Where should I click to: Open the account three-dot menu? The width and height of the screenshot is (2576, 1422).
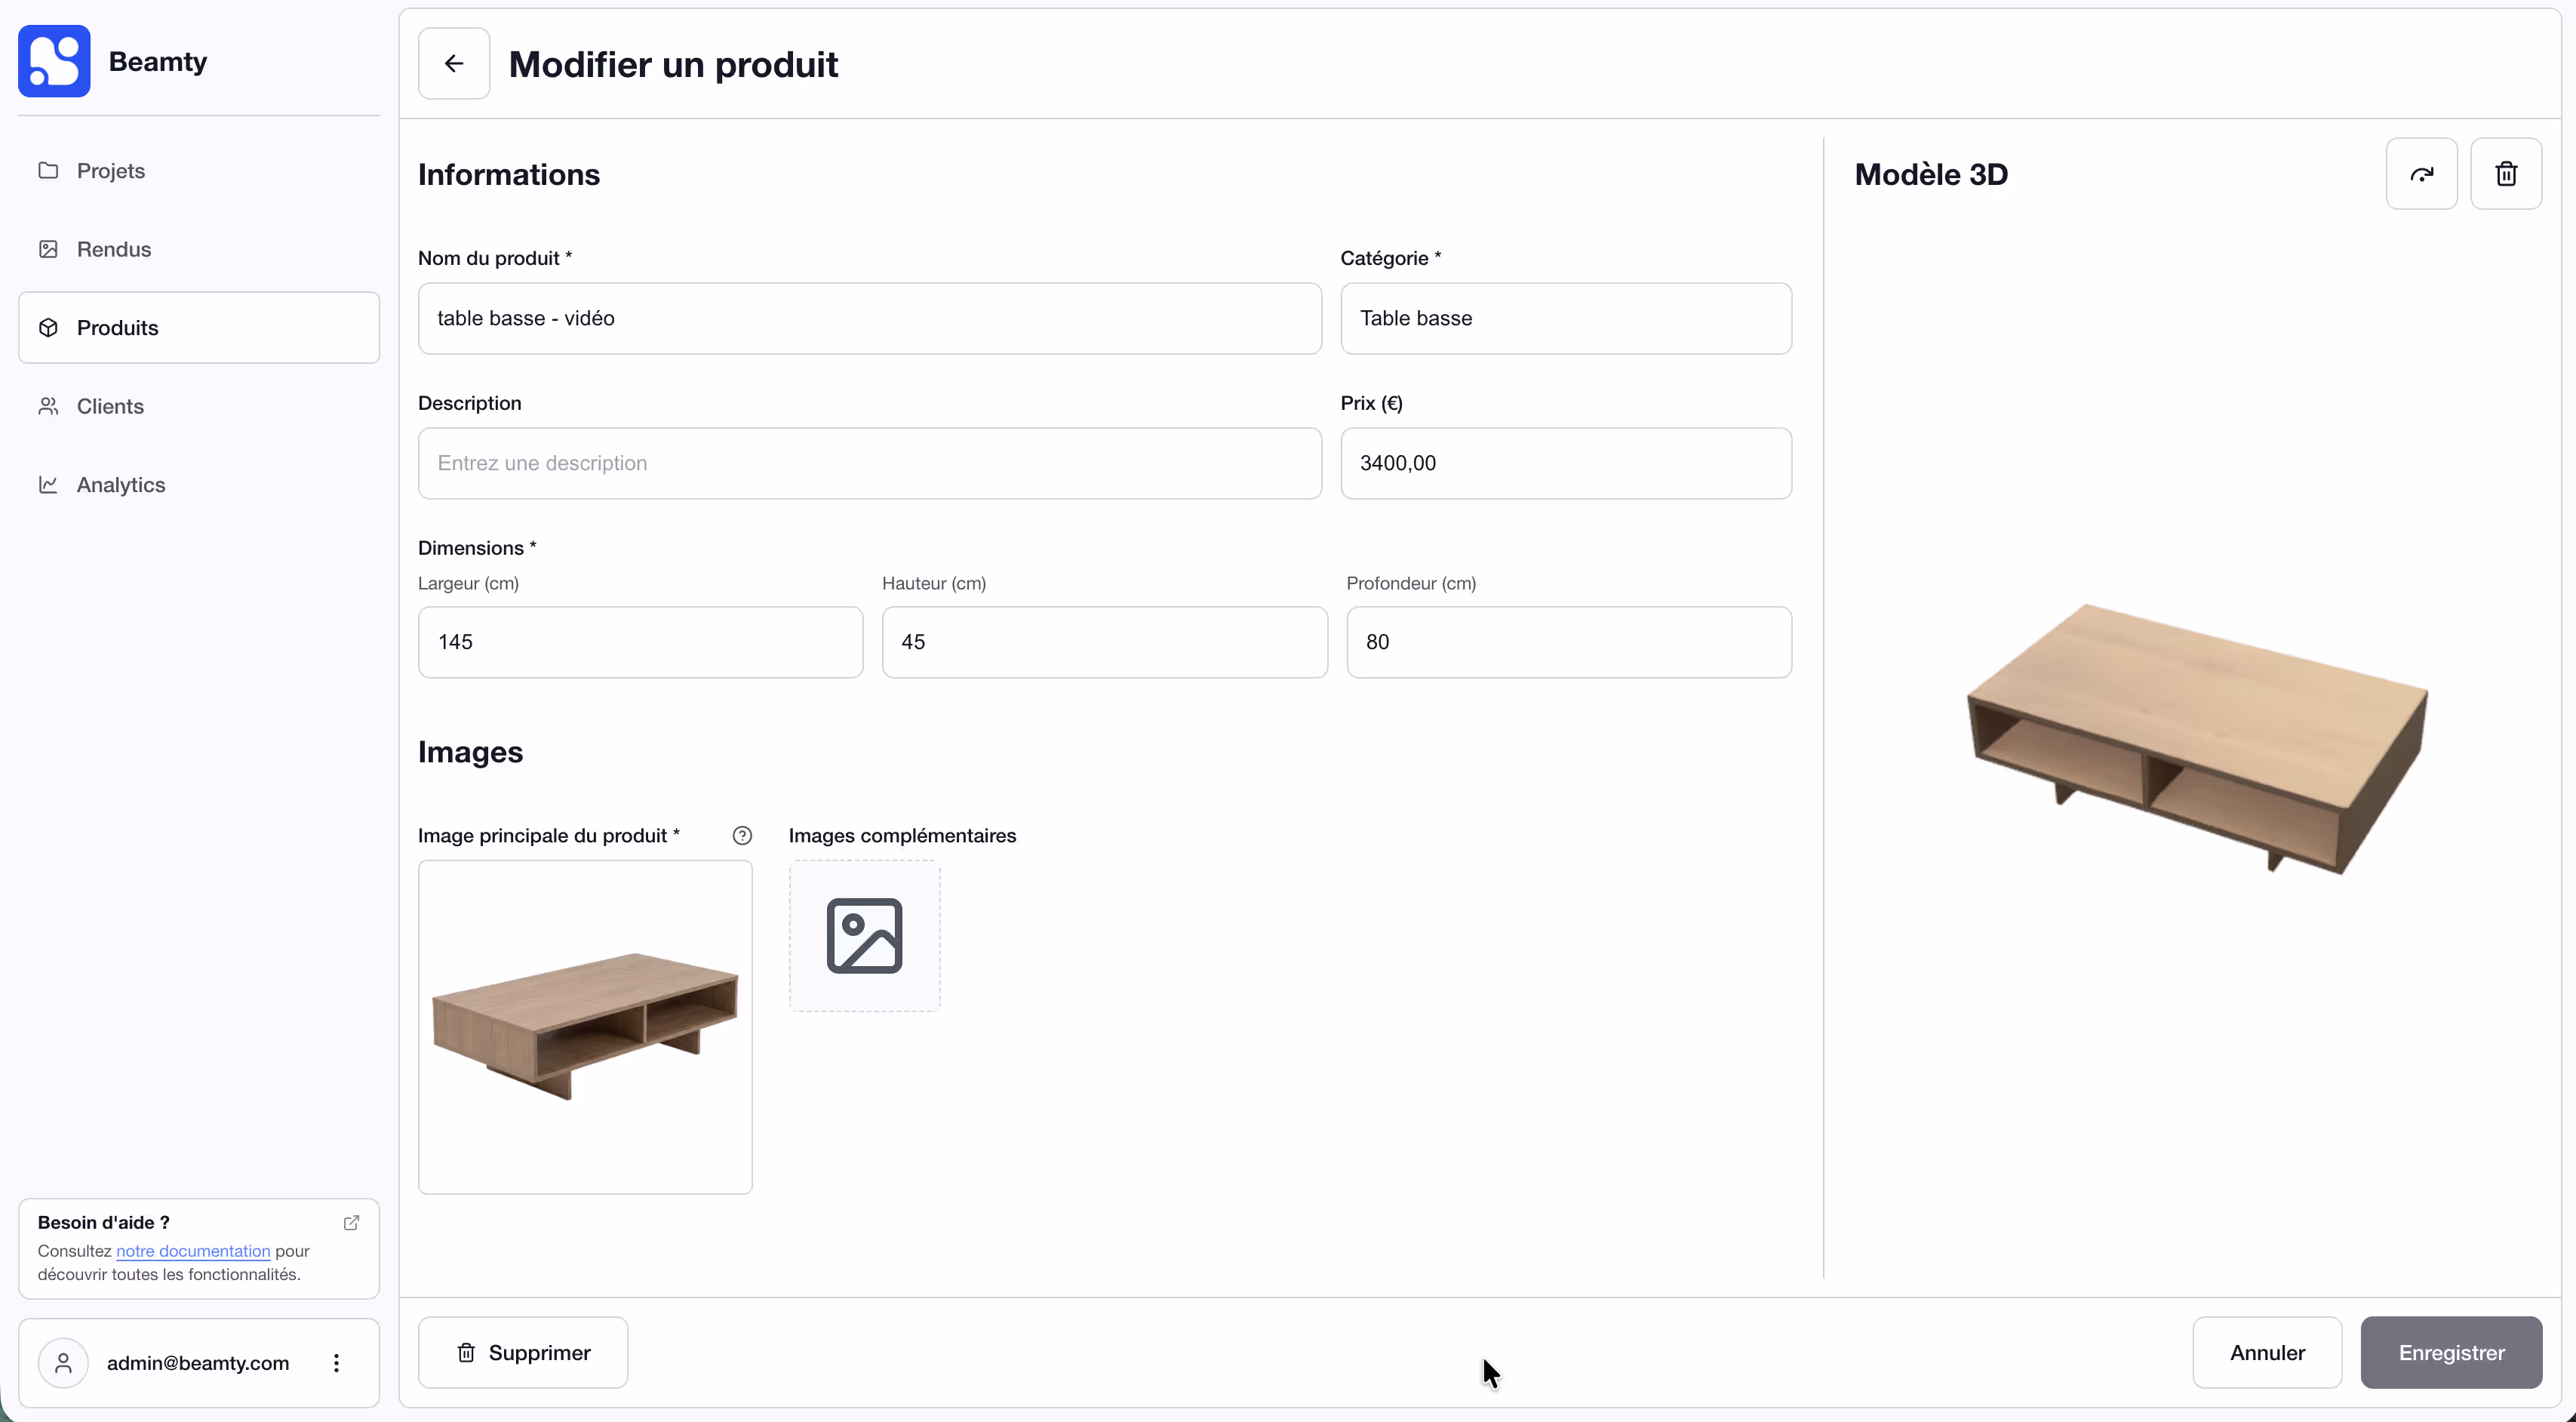[337, 1363]
